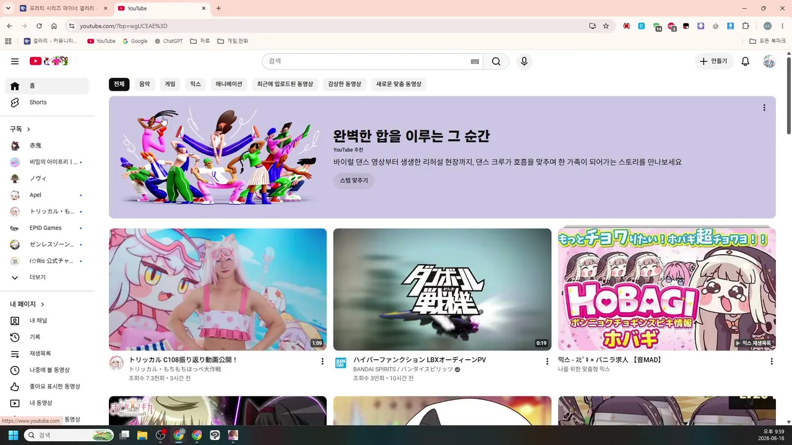792x445 pixels.
Task: Go back to the previous page
Action: pyautogui.click(x=9, y=26)
